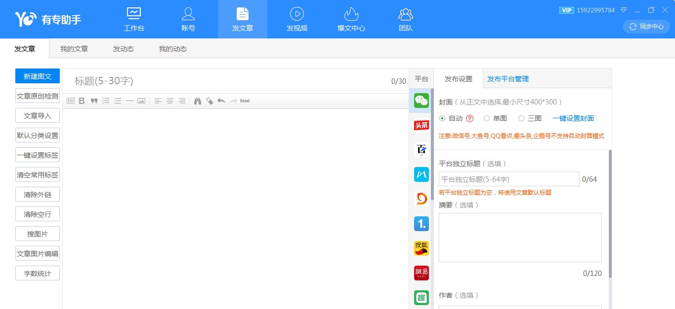Click the 一键设置封面 link
The image size is (675, 309).
(x=573, y=118)
